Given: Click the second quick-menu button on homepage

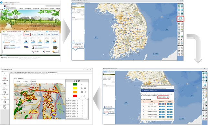Looking at the screenshot, I should [x=34, y=35].
